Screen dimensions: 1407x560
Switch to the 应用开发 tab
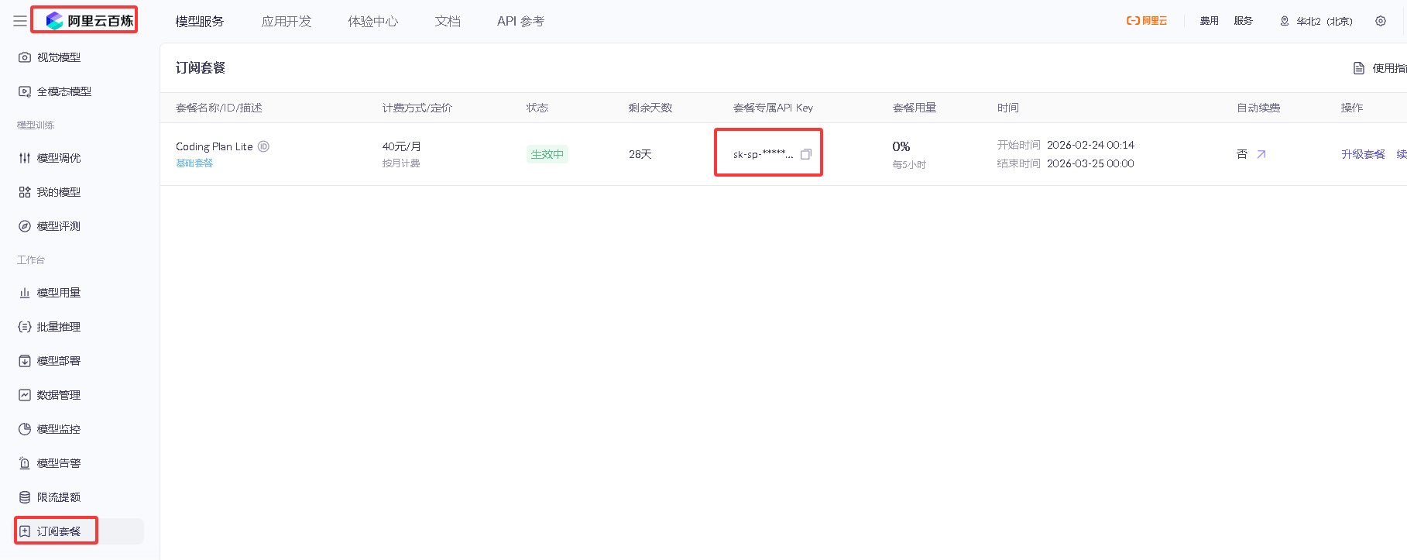(x=287, y=21)
